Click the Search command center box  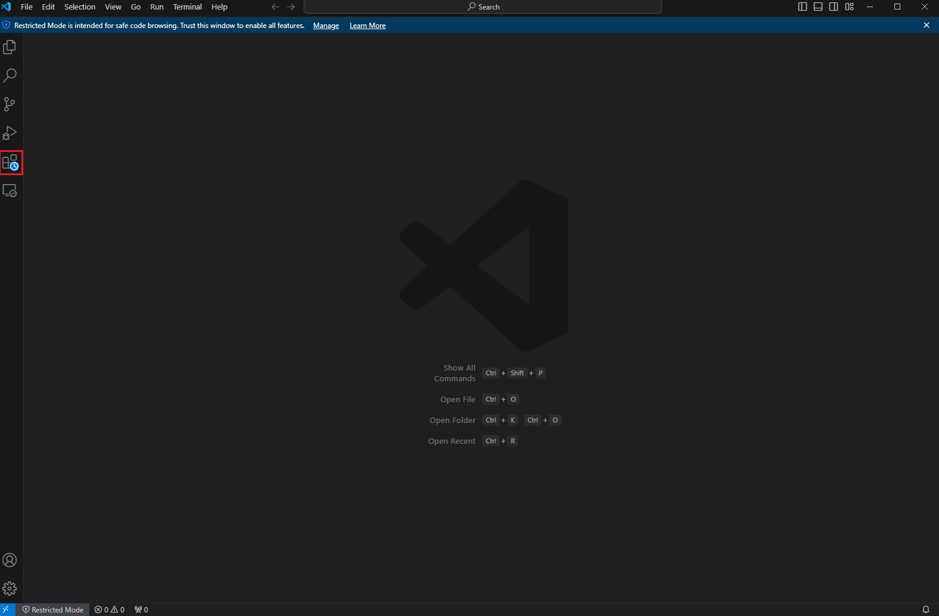pos(483,7)
